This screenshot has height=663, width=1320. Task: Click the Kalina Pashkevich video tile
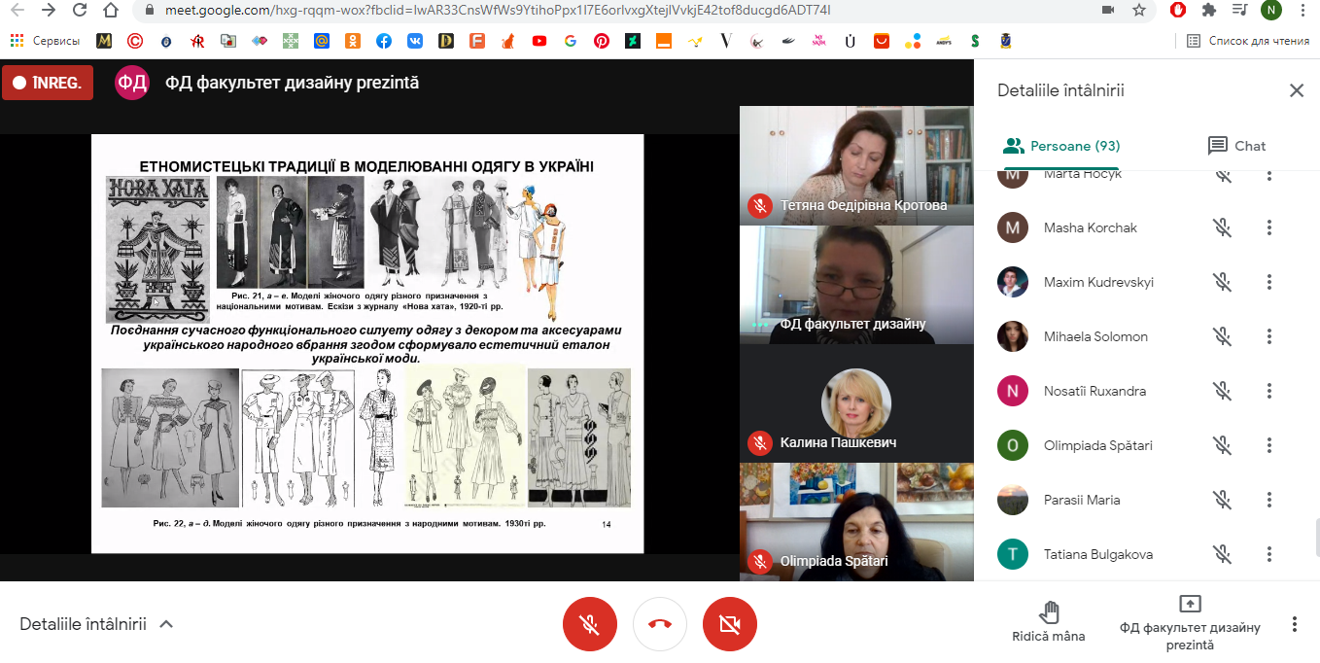[x=856, y=403]
